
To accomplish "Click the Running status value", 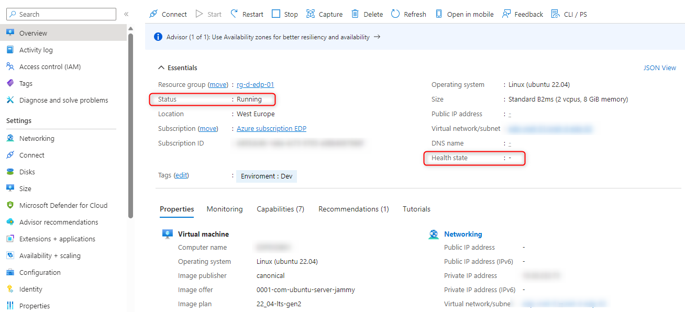I will pyautogui.click(x=249, y=99).
